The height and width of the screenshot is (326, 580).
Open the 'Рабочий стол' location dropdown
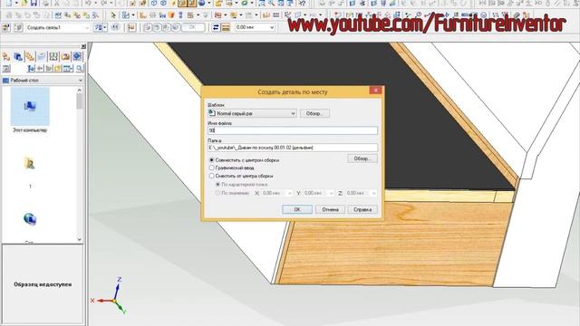pyautogui.click(x=81, y=81)
